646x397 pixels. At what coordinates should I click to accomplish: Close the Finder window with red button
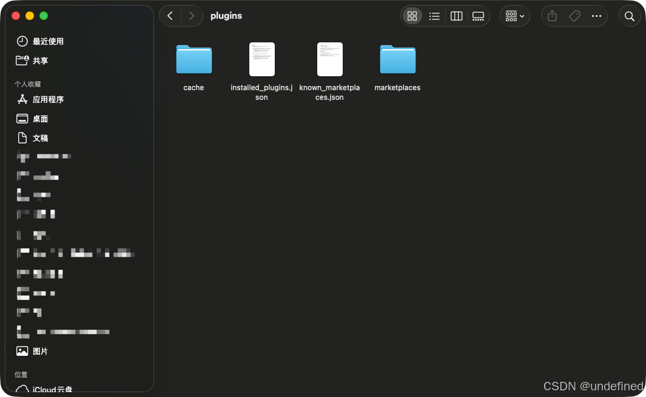pos(16,16)
